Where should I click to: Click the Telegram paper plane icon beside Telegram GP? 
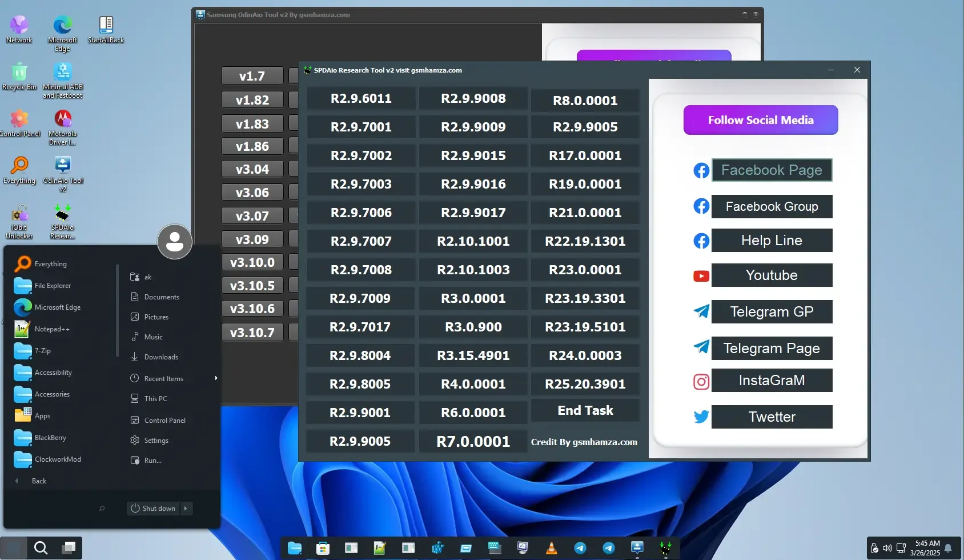pos(701,311)
